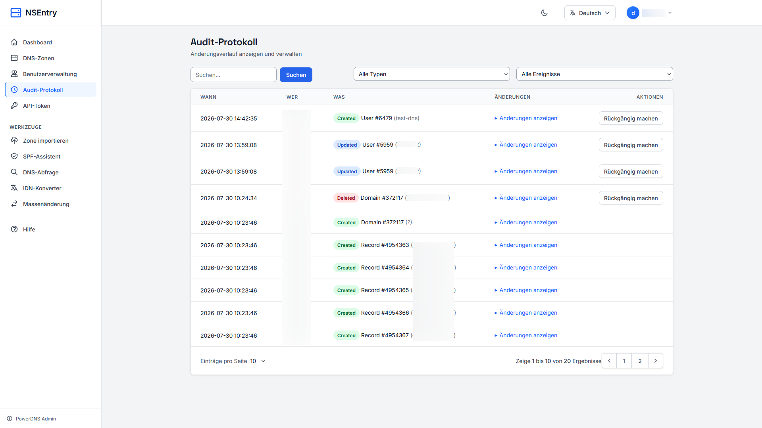Click Rückgängig machen for first User #5959 update
This screenshot has width=762, height=428.
coord(631,145)
